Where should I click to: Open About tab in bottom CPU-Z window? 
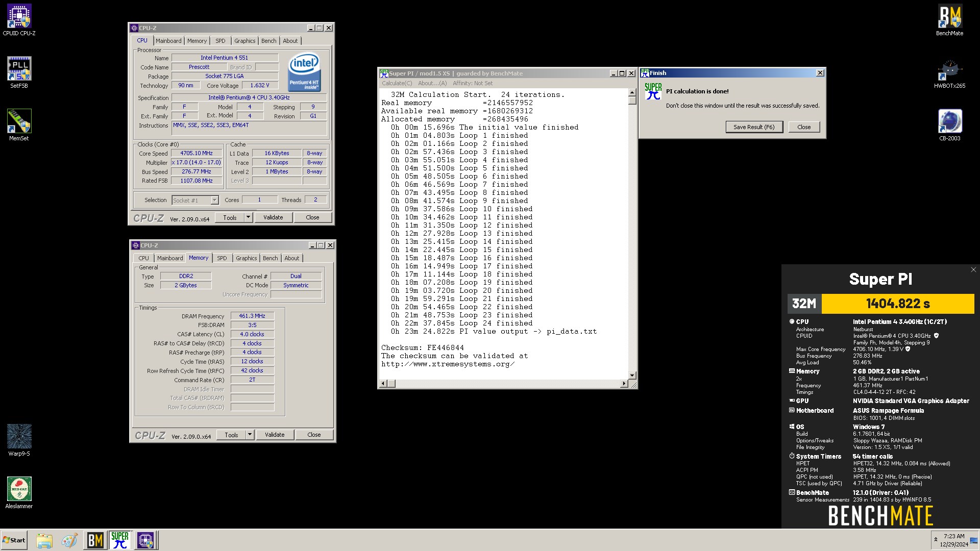tap(291, 258)
